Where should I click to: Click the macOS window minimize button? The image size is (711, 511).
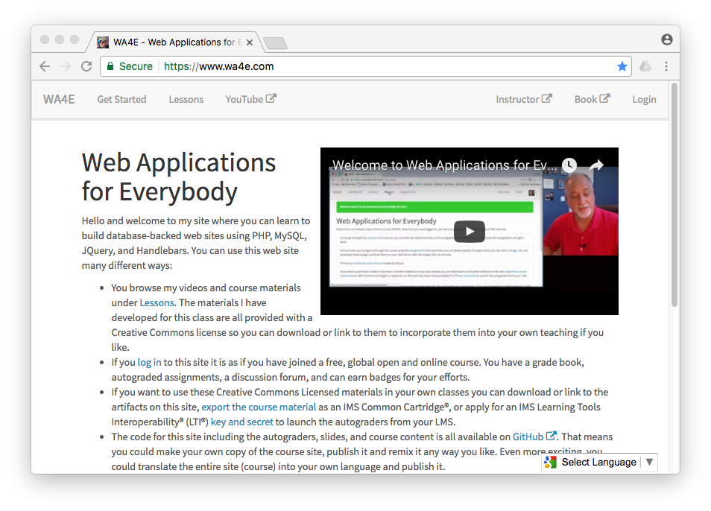tap(60, 39)
